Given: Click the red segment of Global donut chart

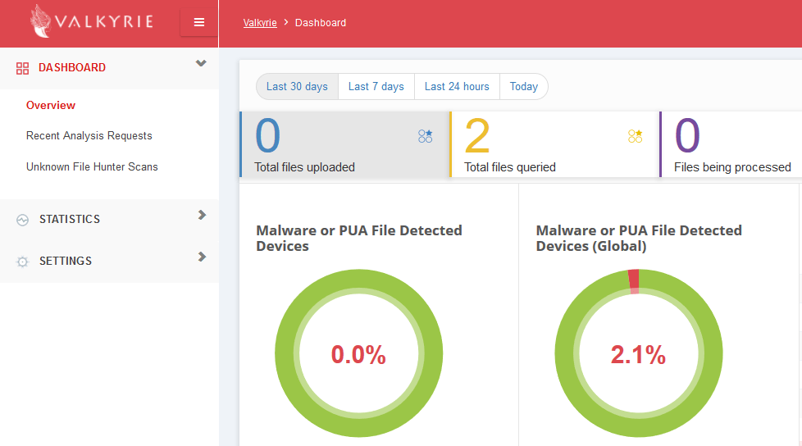Looking at the screenshot, I should tap(633, 279).
